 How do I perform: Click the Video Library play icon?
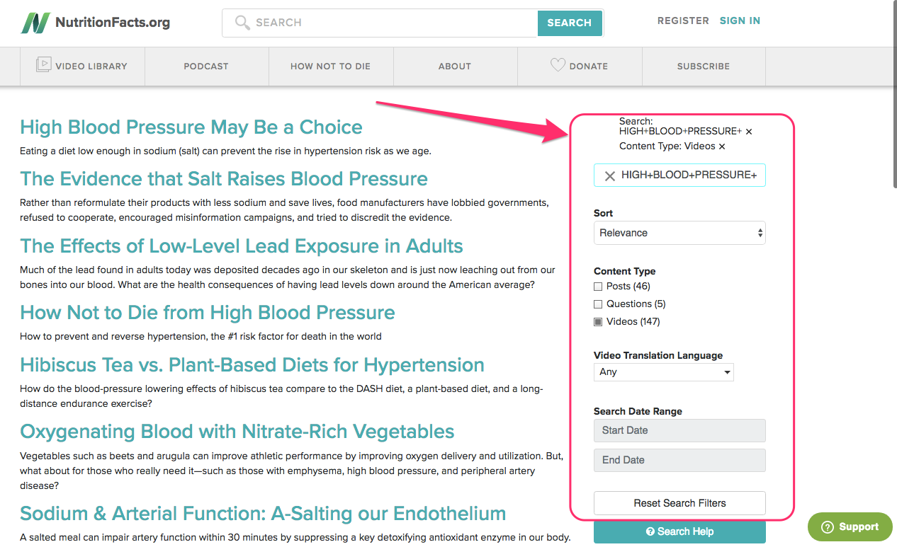tap(44, 65)
